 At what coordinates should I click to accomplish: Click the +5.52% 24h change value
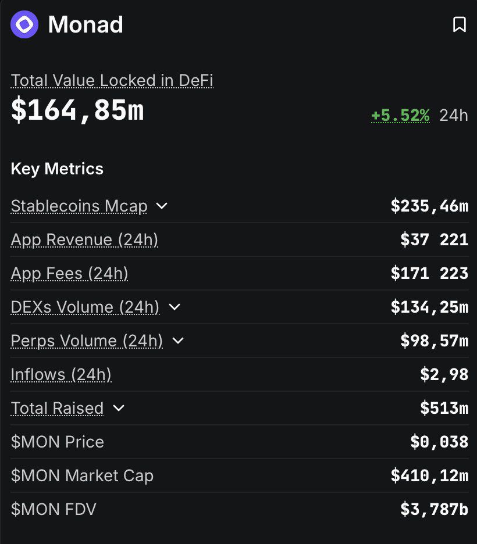point(400,115)
